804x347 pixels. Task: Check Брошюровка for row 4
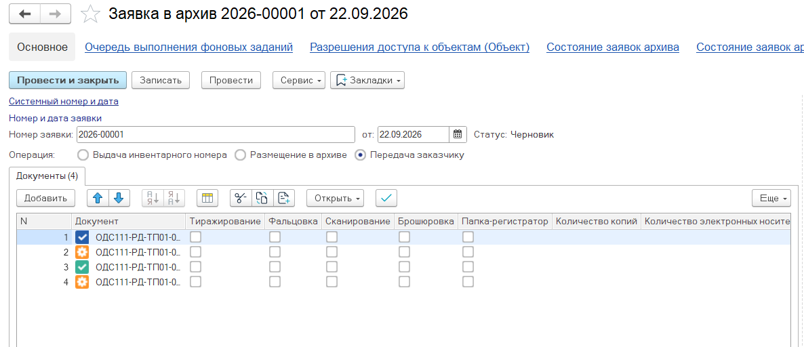405,281
